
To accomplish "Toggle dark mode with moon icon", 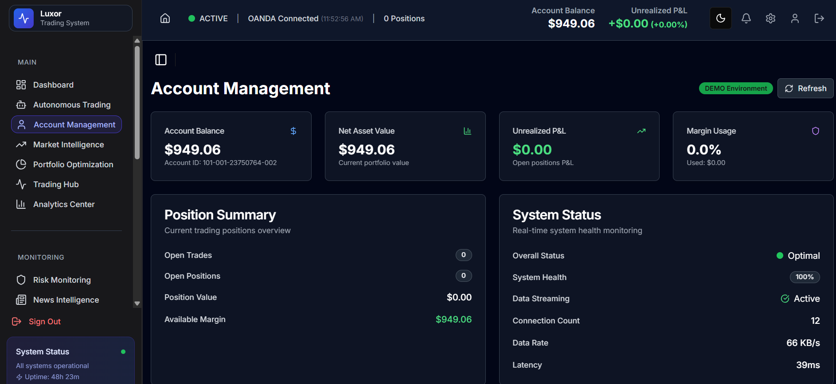I will 720,18.
